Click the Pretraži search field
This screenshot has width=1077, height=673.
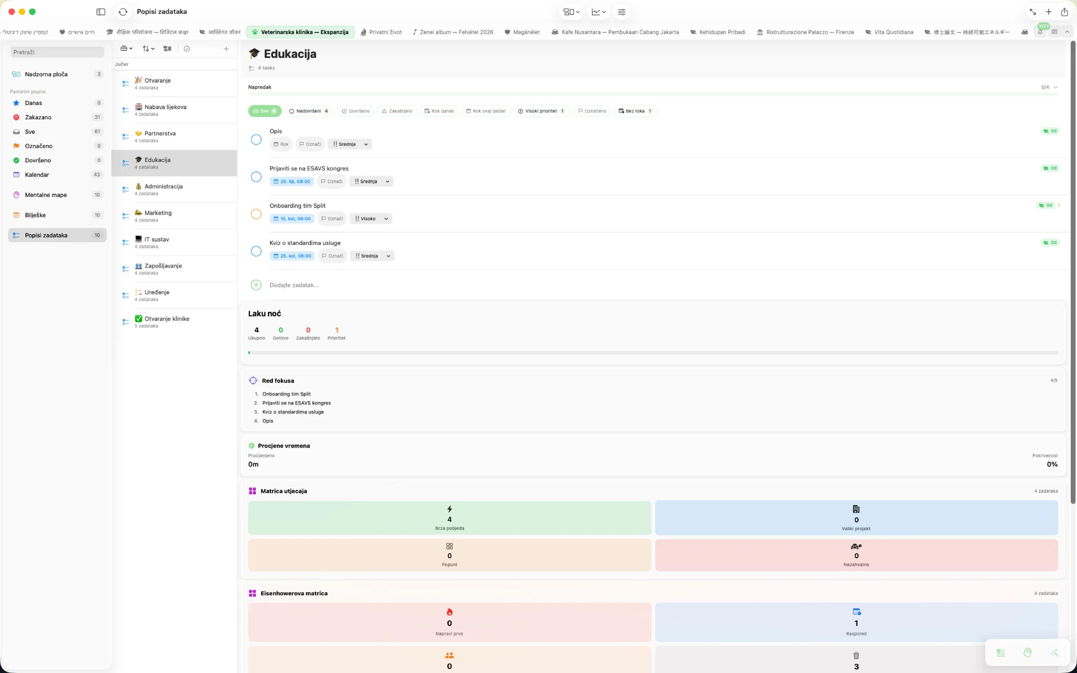click(x=58, y=52)
